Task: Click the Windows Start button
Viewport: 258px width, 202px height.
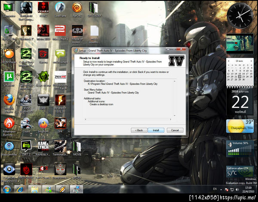Action: coord(7,190)
